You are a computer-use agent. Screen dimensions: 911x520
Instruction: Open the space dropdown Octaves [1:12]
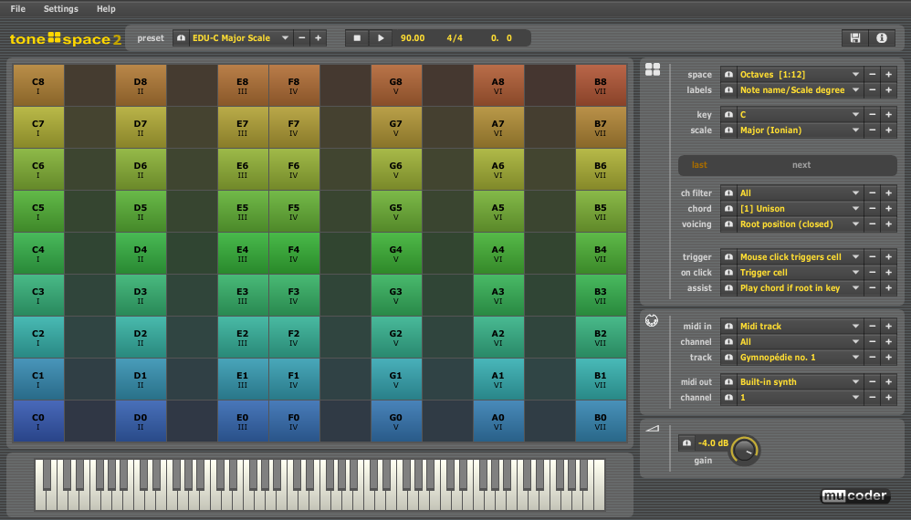click(x=800, y=74)
